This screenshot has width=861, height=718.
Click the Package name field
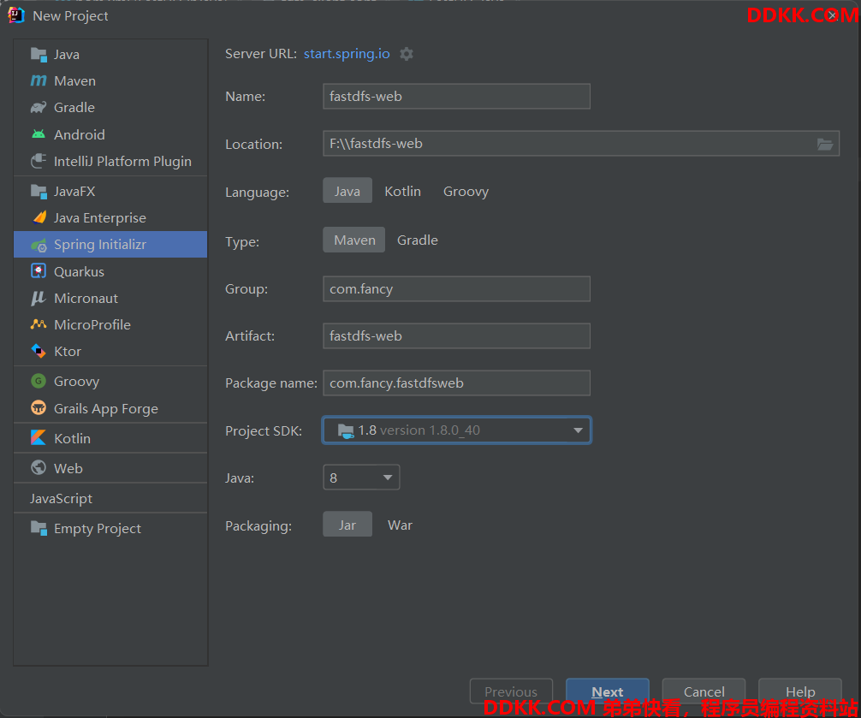tap(456, 383)
